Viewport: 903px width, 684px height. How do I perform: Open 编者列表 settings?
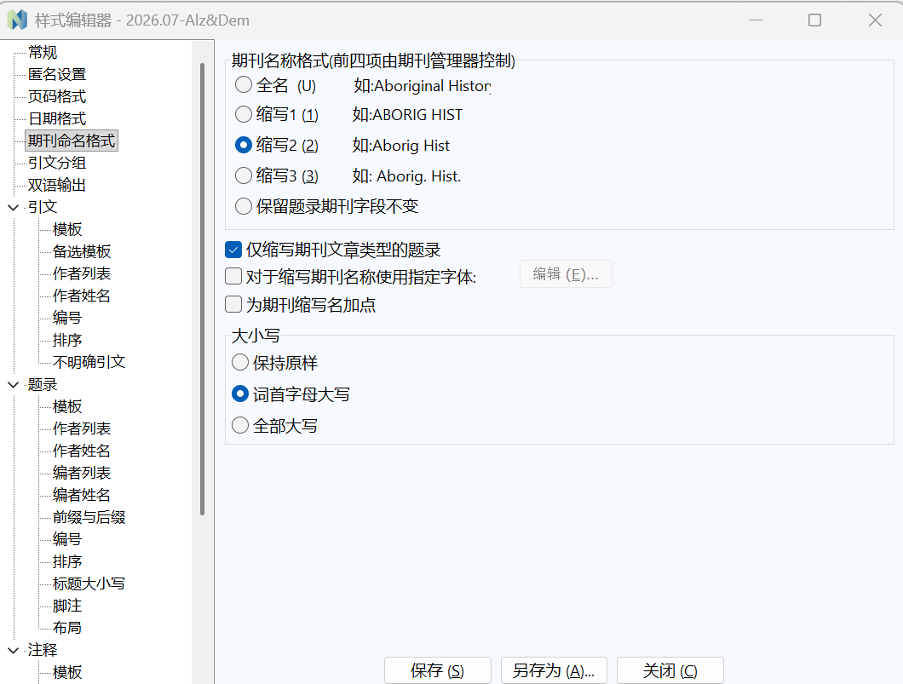(82, 473)
